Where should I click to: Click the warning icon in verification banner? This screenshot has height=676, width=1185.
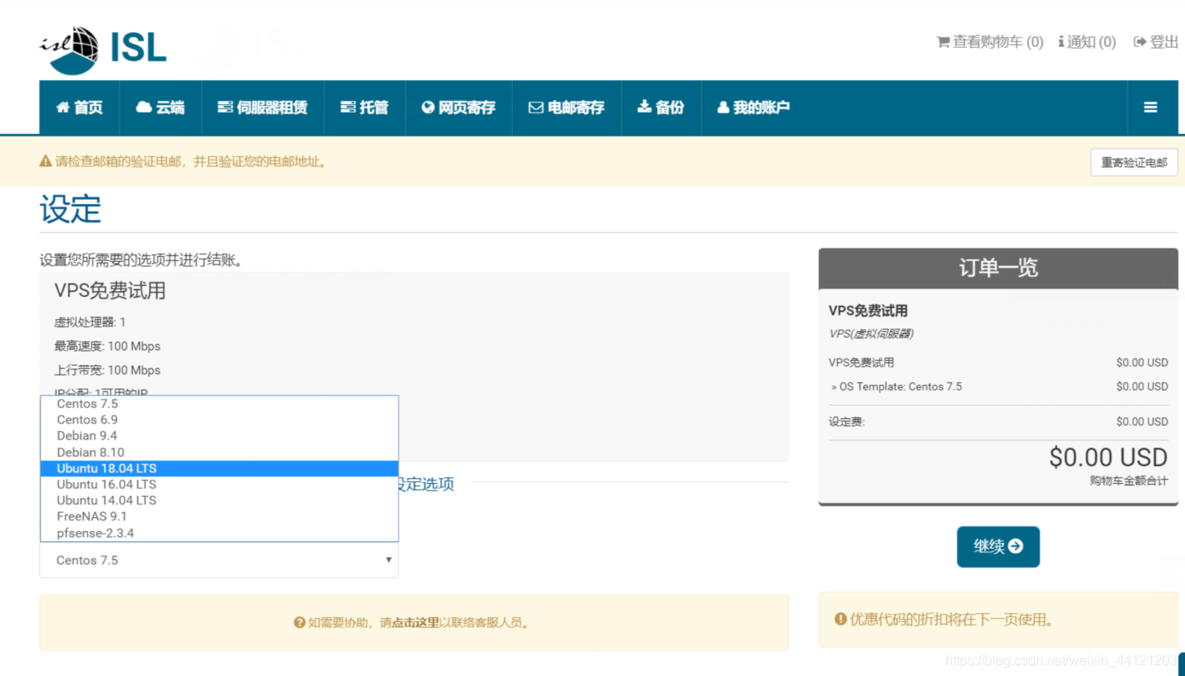pos(46,161)
